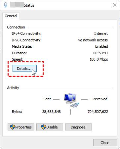Disable the network adapter

50,127
